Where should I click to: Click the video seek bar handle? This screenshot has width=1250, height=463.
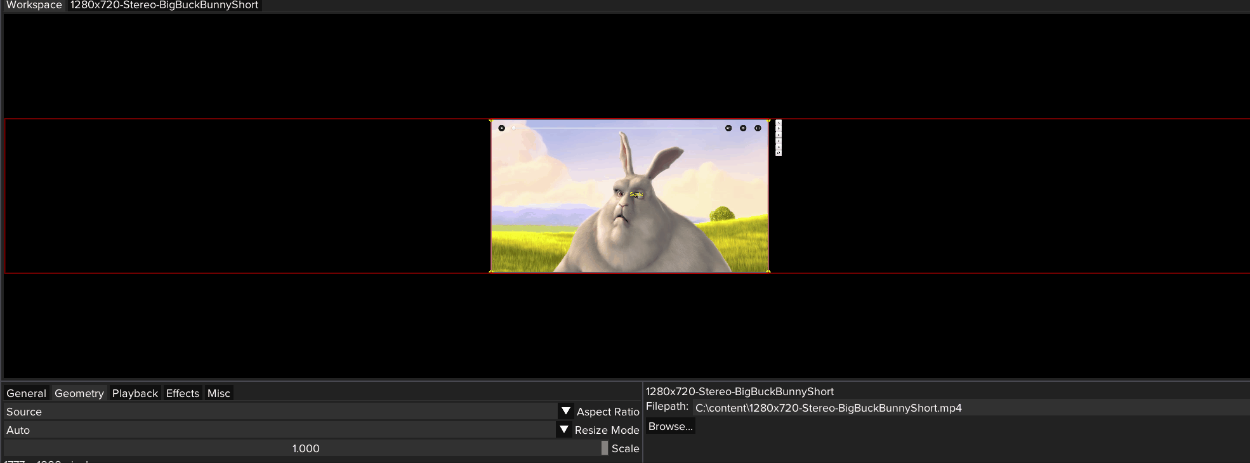(x=514, y=128)
